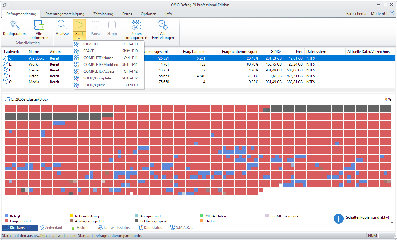Select the Games drive row
The image size is (397, 240).
(x=198, y=70)
